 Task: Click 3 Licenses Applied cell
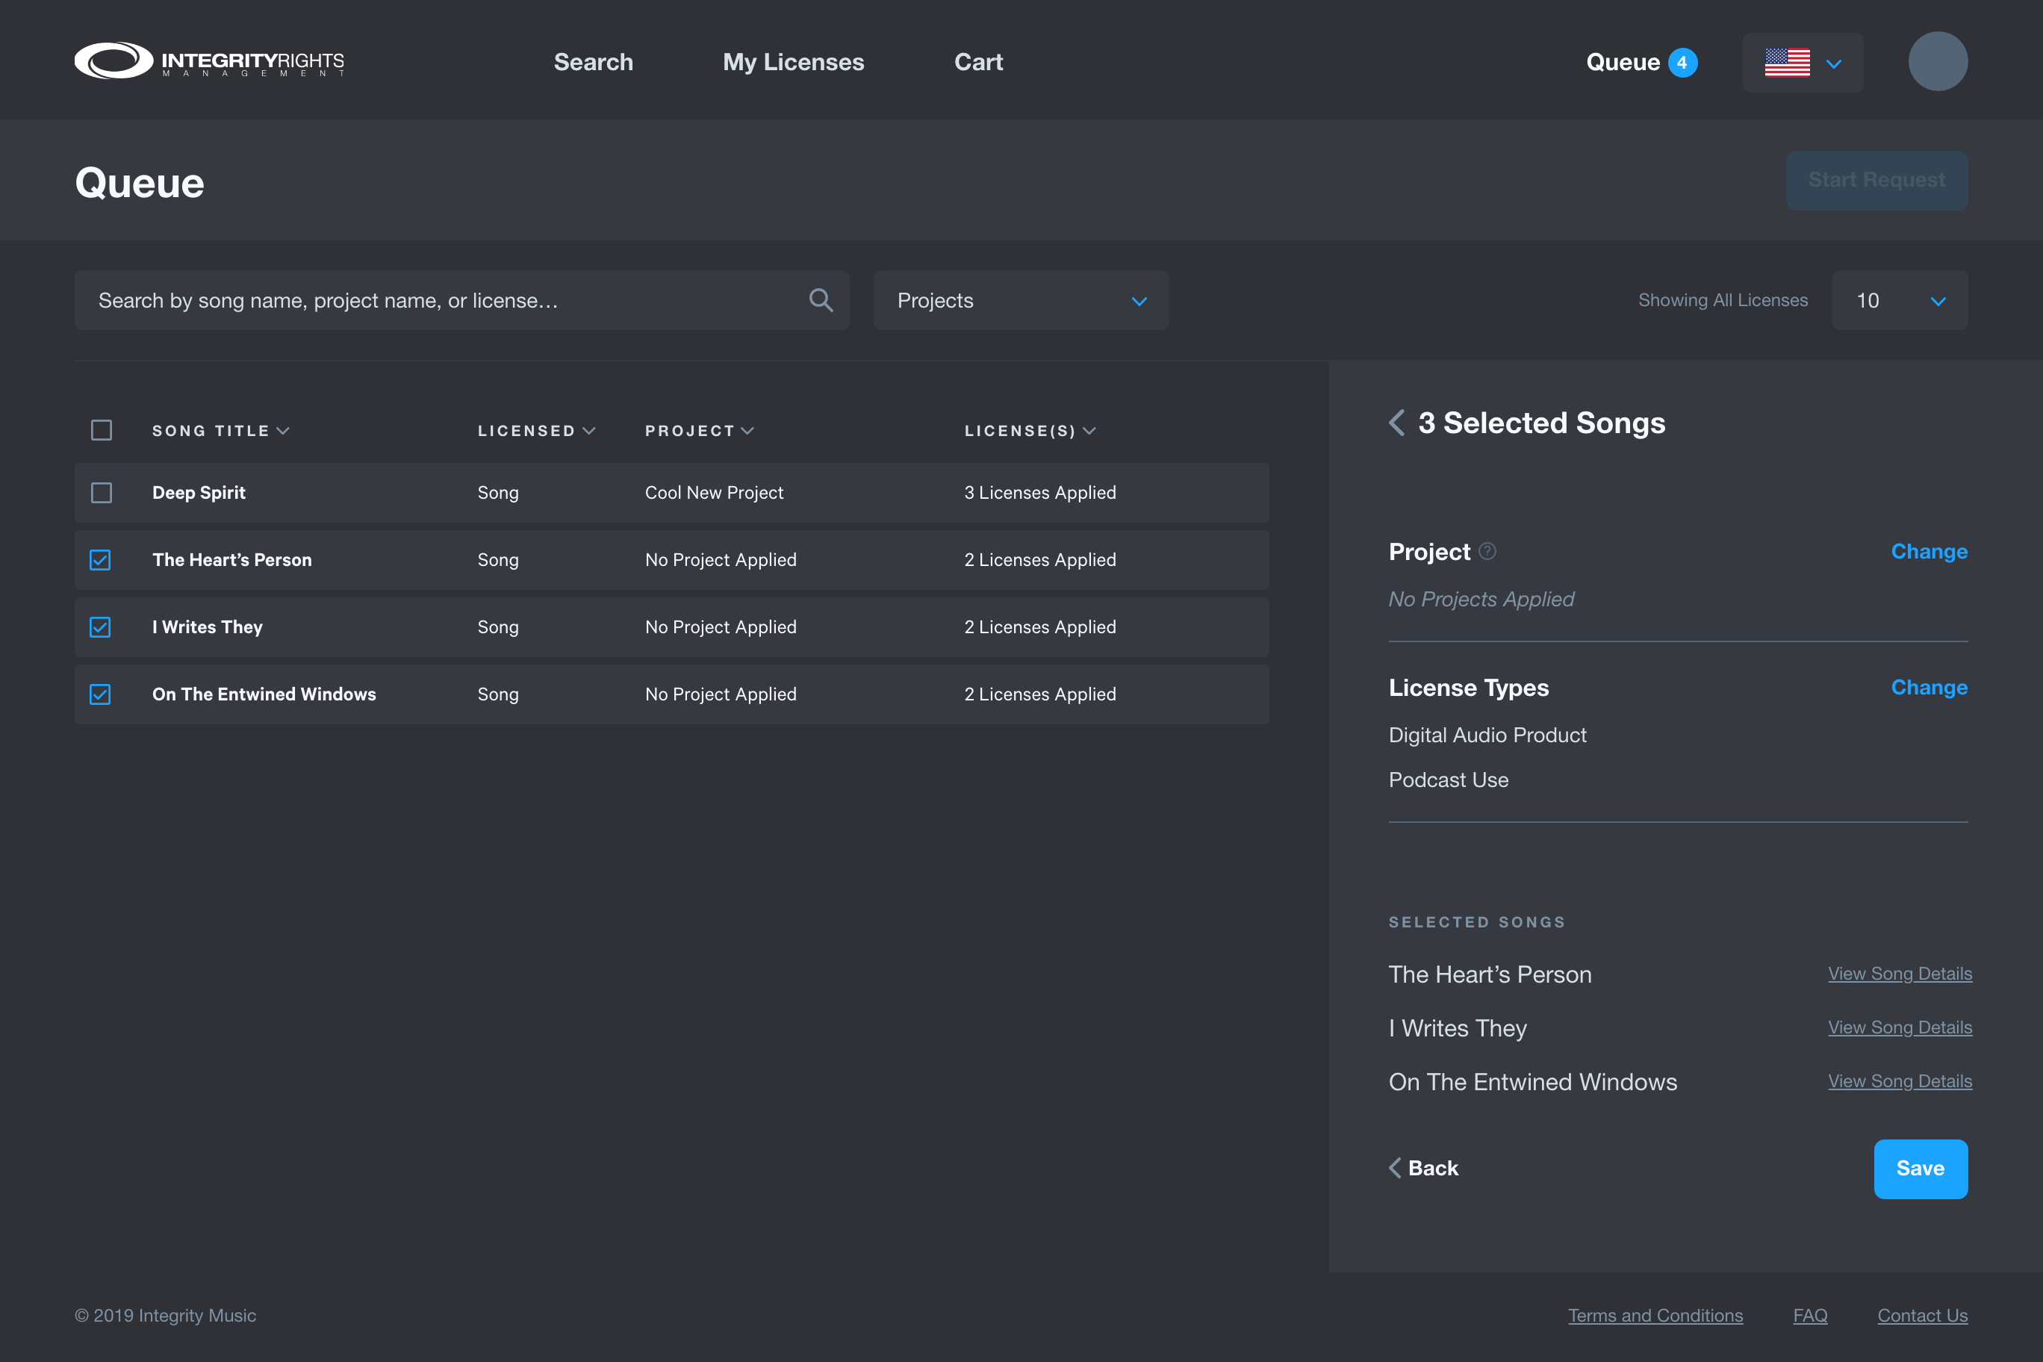(x=1039, y=493)
